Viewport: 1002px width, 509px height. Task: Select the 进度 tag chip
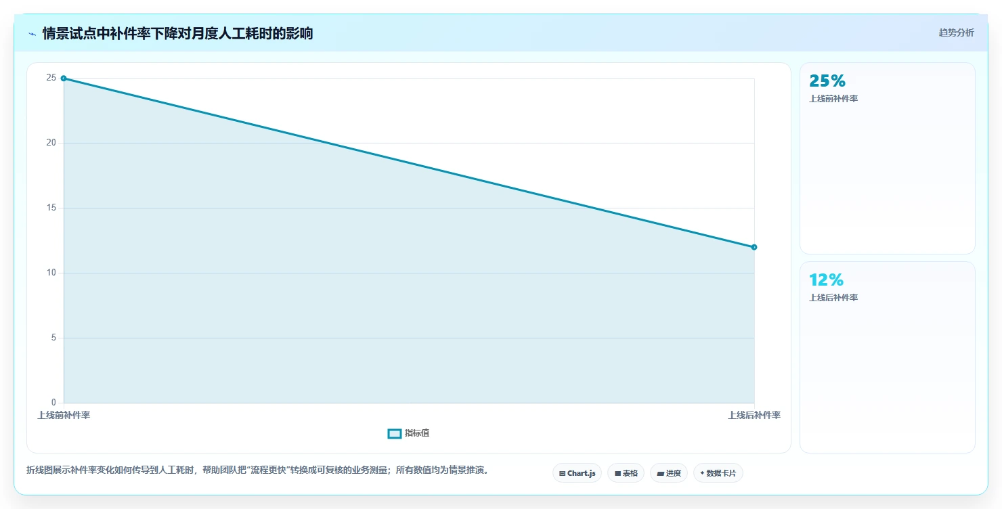click(x=669, y=473)
